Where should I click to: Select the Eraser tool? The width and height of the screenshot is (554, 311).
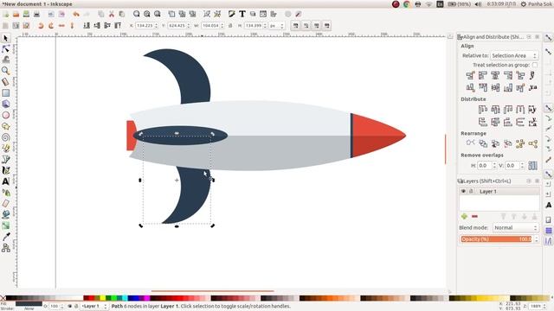pos(6,204)
